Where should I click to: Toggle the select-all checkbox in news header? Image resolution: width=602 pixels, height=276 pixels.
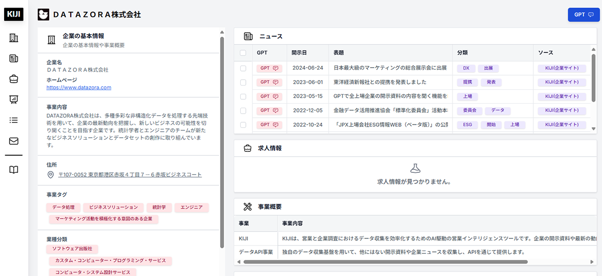pos(243,53)
